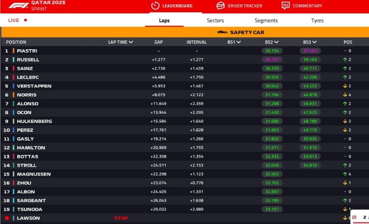Screen dimensions: 369x224
Task: Open the Tyres tab
Action: [x=317, y=21]
